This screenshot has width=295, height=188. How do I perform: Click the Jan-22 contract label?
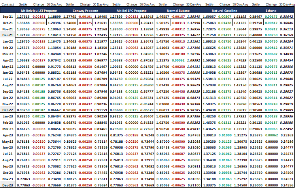click(x=8, y=41)
